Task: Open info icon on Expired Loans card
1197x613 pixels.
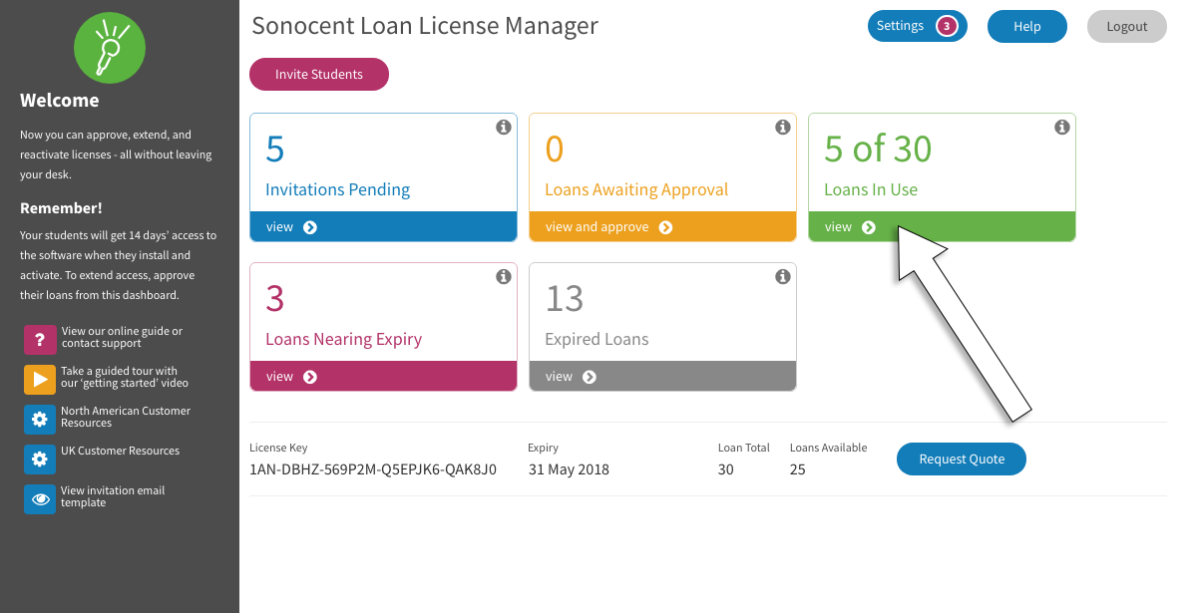Action: point(783,277)
